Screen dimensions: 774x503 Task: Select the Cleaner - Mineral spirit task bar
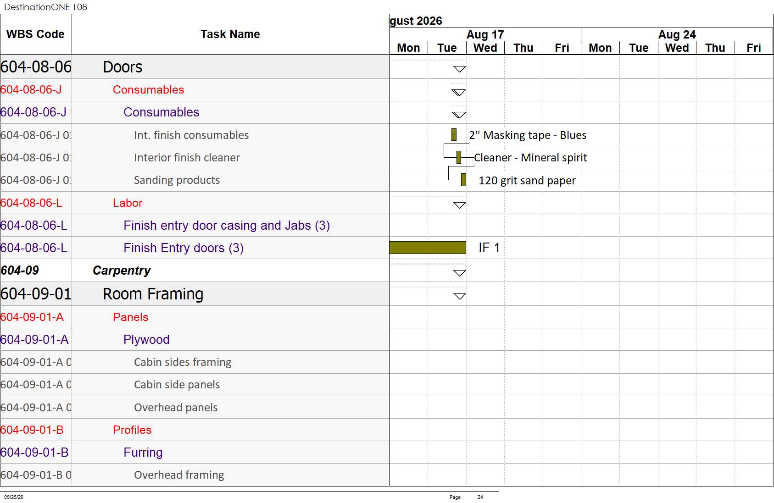click(x=459, y=157)
